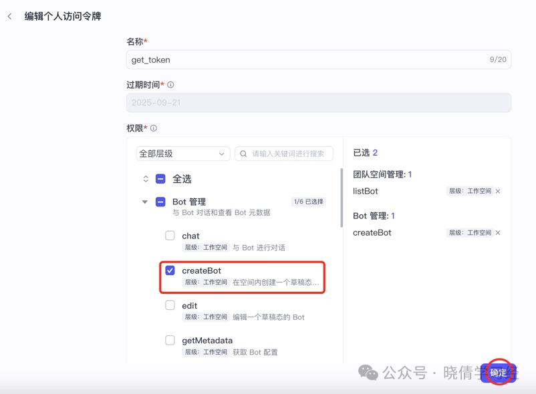Uncheck the createBot permission checkbox

click(170, 270)
